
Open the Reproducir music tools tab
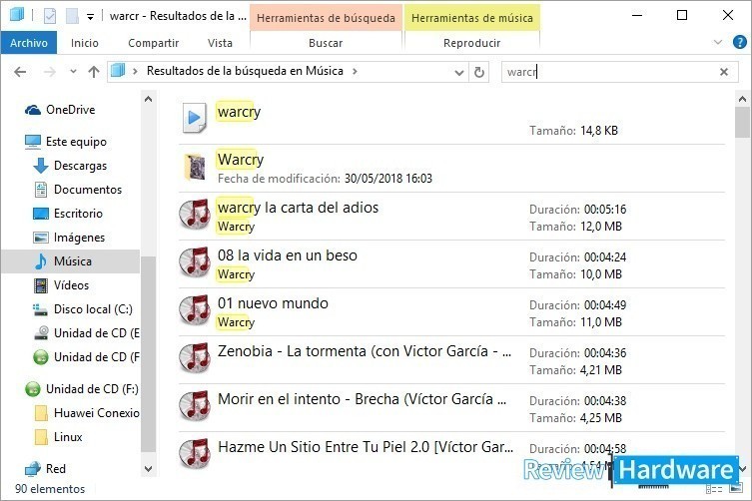click(472, 43)
